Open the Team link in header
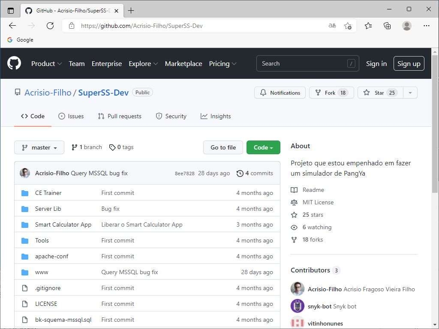Screen dimensions: 439x329 pos(77,64)
